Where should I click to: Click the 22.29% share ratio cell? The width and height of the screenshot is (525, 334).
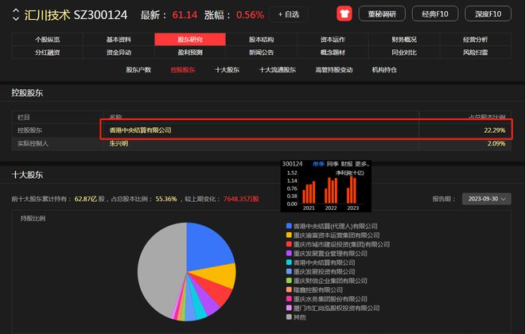pyautogui.click(x=494, y=130)
